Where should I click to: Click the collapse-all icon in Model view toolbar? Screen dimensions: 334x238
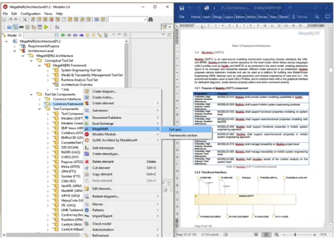[57, 35]
